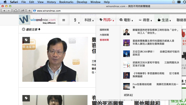Screen dimensions: 186x105
Task: Select 國際新聞 in PLUS submenu
Action: click(104, 30)
